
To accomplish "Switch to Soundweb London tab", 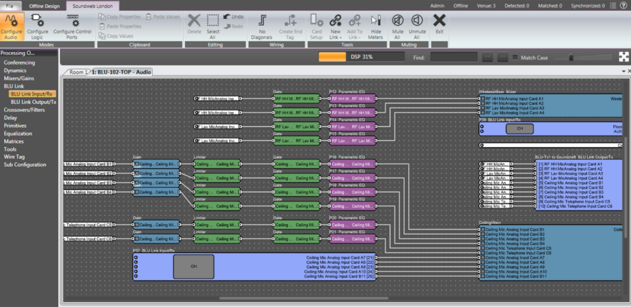I will 93,5.
